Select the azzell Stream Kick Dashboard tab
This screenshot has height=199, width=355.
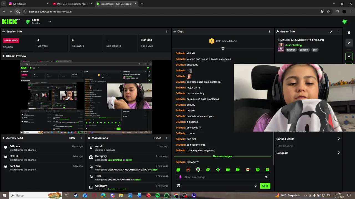[x=116, y=4]
